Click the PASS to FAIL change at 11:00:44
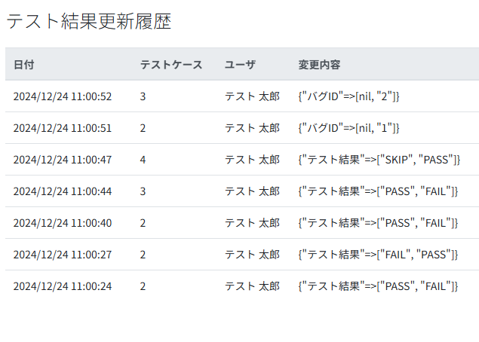The height and width of the screenshot is (342, 479). [378, 191]
